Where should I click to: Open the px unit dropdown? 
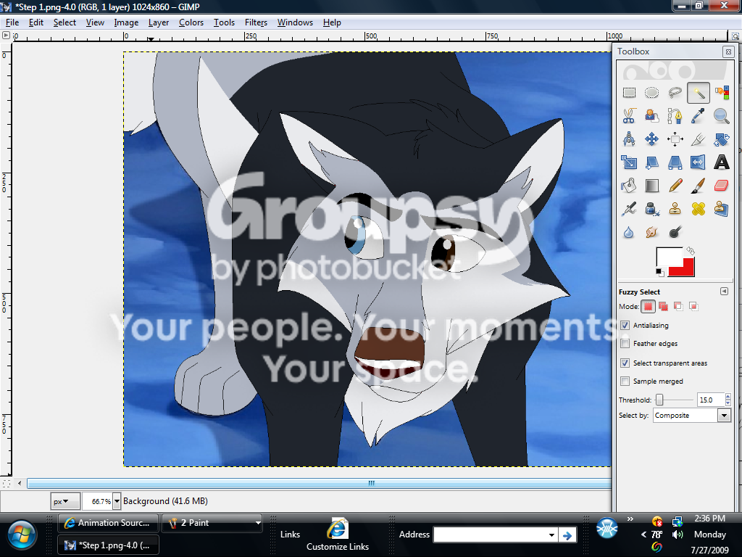(x=64, y=501)
